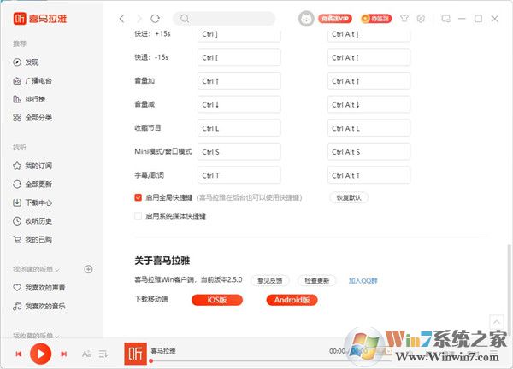Edit the Ctrl S mini mode field
This screenshot has height=369, width=513.
pyautogui.click(x=239, y=151)
